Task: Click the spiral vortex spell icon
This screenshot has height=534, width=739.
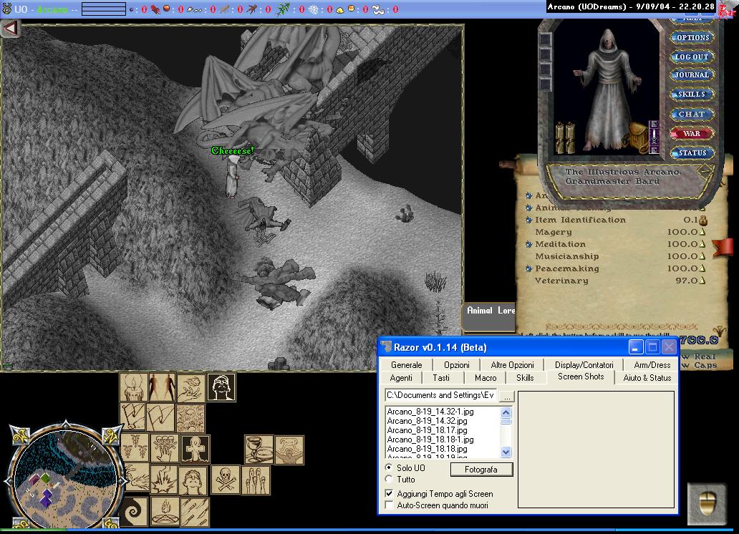Action: 135,511
